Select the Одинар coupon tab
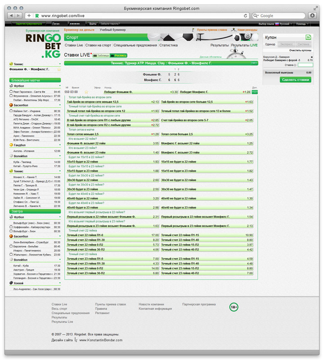Screen dimensions: 324x362 tap(270, 44)
